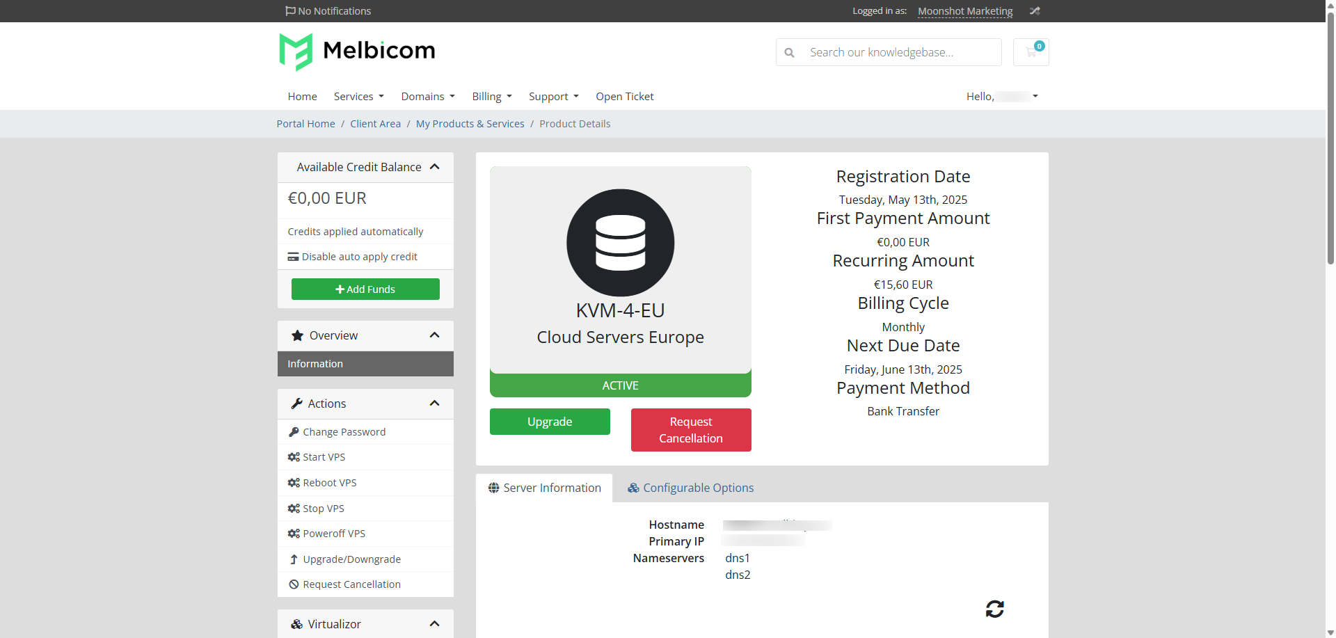Follow the Portal Home breadcrumb link
This screenshot has height=638, width=1336.
pyautogui.click(x=305, y=124)
